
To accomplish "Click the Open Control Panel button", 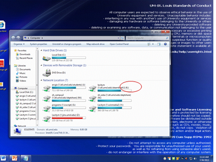I will [119, 44].
